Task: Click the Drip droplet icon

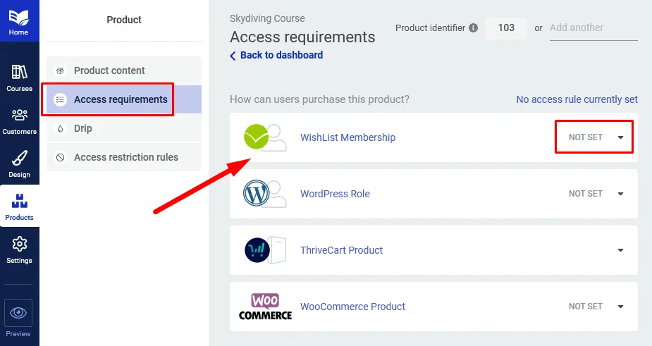Action: coord(61,128)
